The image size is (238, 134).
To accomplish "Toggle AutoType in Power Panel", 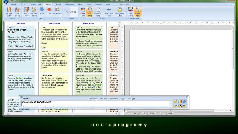I will [x=132, y=99].
